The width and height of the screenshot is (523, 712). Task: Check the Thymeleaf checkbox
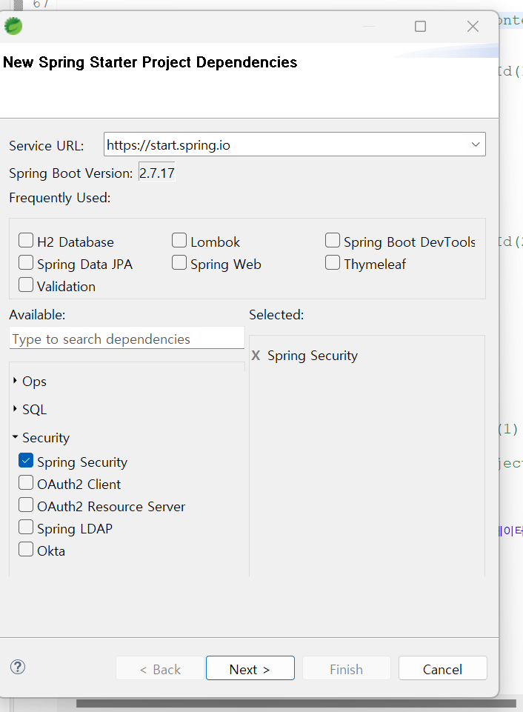tap(333, 262)
